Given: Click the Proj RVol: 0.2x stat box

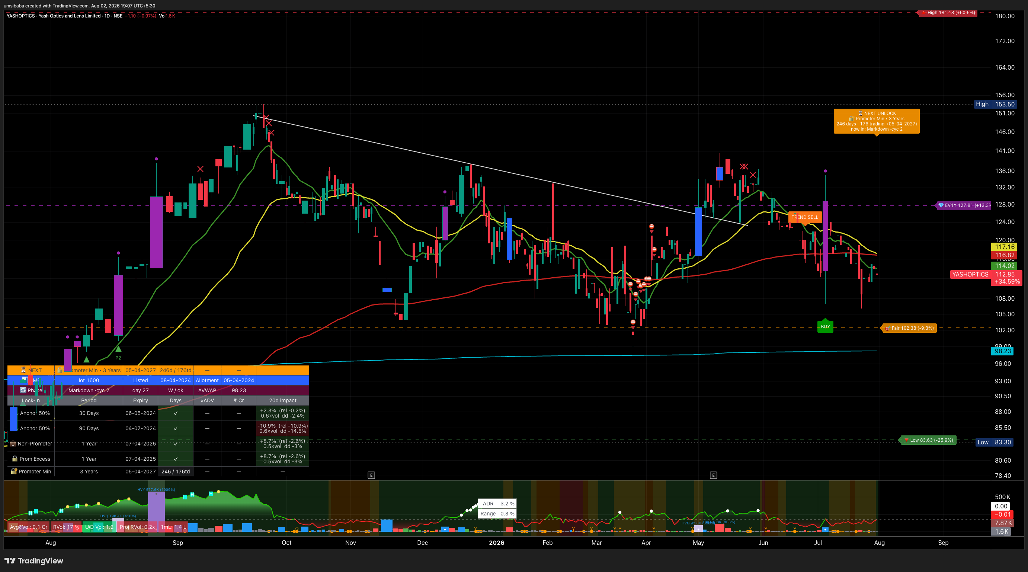Looking at the screenshot, I should (x=137, y=527).
